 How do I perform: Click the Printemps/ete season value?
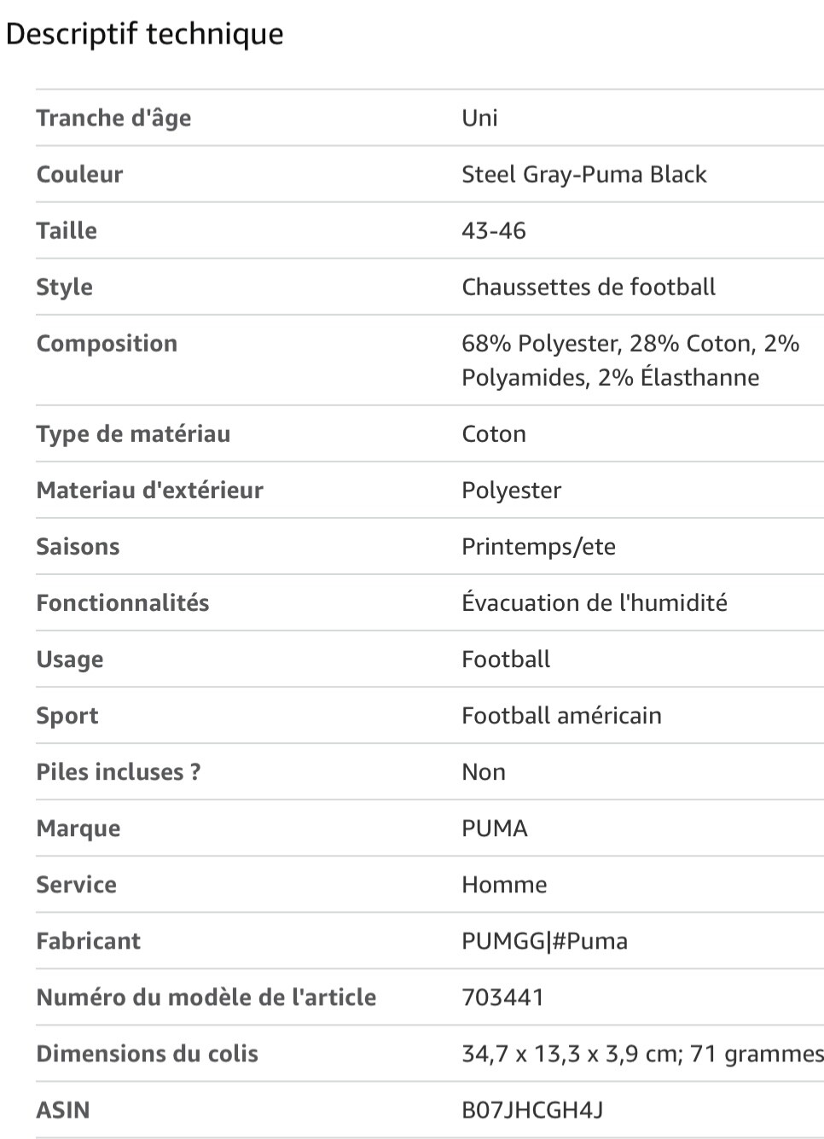tap(538, 546)
